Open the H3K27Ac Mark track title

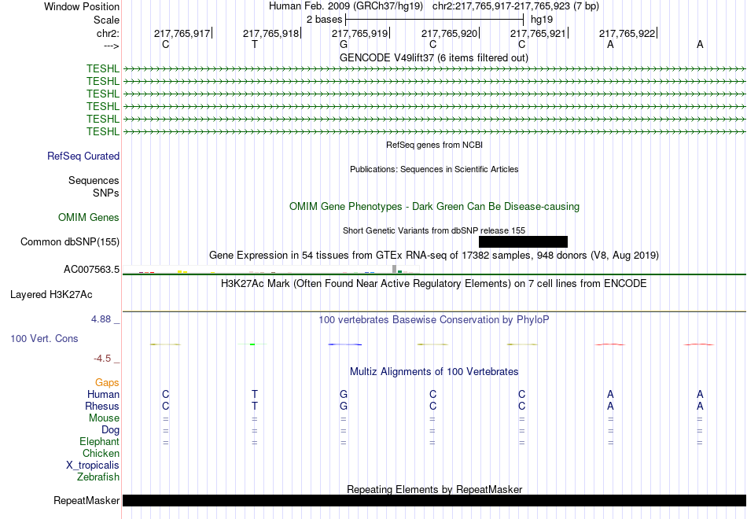[x=434, y=284]
